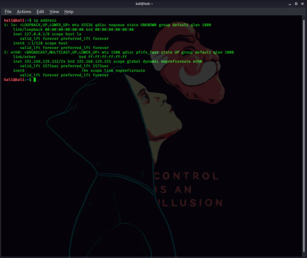Click 'qdisc pfifo_fast' text
307x258 pixels.
(x=140, y=52)
